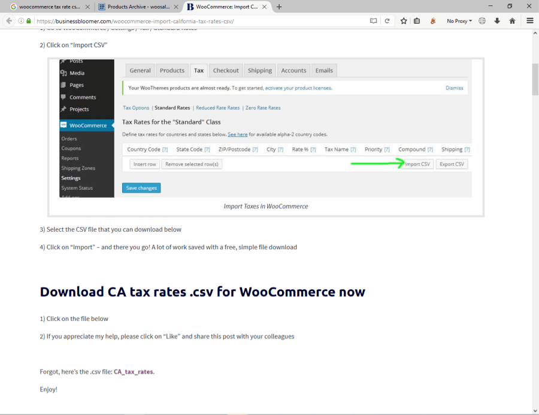Click the '3) Select the CSV file' step text
The image size is (539, 415).
pos(110,229)
